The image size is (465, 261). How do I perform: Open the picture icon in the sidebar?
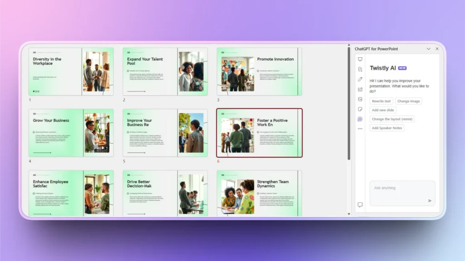coord(360,99)
